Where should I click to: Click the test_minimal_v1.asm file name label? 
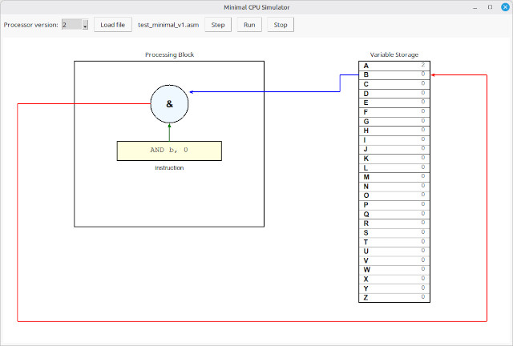(168, 25)
